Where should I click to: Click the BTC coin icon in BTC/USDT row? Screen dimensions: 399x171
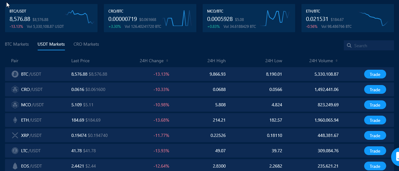(15, 74)
